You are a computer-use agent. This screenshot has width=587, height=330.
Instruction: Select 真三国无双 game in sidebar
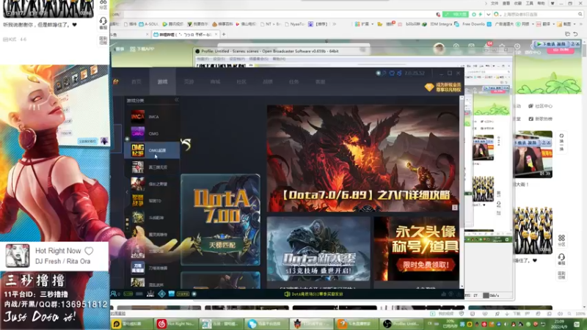pyautogui.click(x=152, y=167)
